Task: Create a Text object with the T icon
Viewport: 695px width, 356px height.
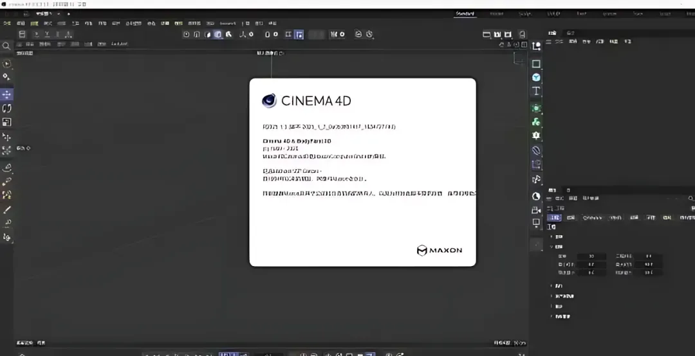Action: click(x=536, y=91)
